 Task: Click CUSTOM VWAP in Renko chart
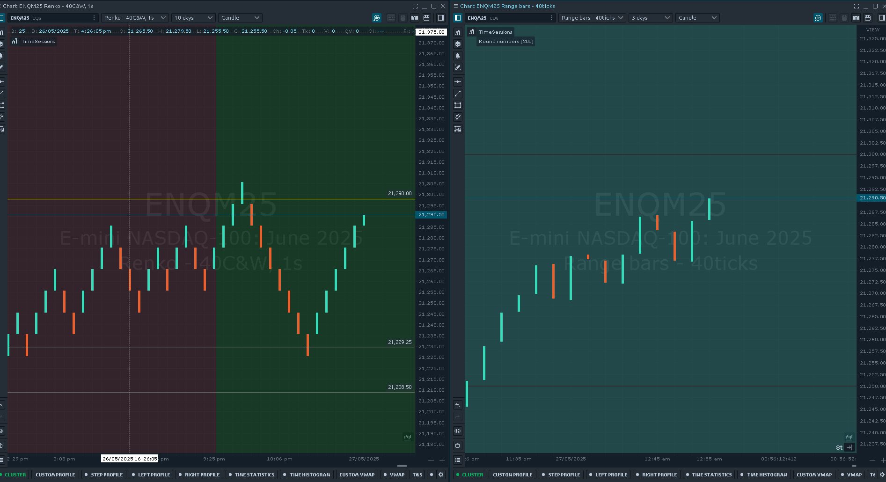[357, 475]
